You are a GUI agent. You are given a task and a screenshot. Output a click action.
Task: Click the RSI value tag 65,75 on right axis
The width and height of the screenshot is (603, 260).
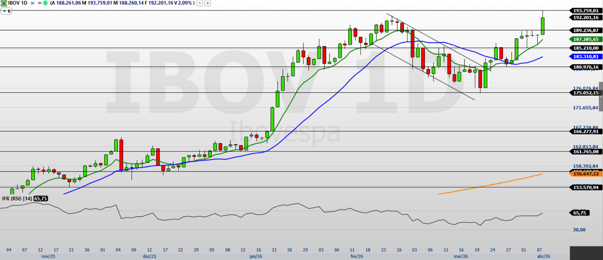(579, 213)
